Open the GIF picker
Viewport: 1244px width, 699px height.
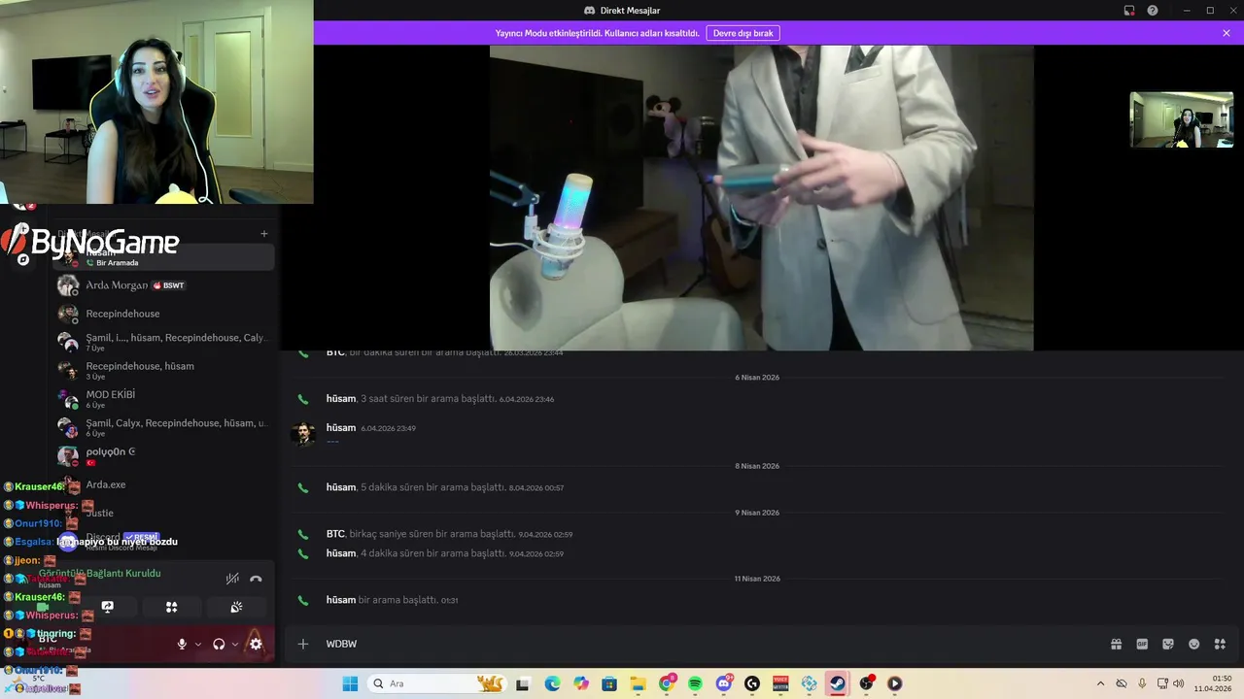1142,644
